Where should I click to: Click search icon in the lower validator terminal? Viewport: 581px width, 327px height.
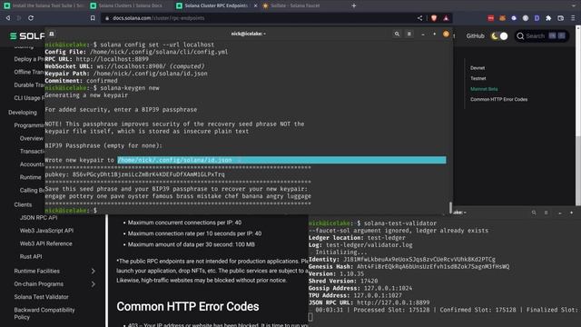pos(534,213)
